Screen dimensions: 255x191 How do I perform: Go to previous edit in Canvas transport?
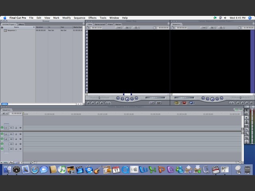tap(203, 98)
